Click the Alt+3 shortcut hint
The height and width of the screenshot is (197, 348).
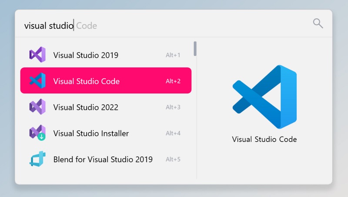pyautogui.click(x=173, y=107)
